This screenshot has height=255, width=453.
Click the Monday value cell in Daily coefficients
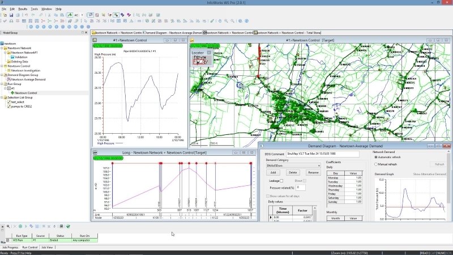[353, 178]
